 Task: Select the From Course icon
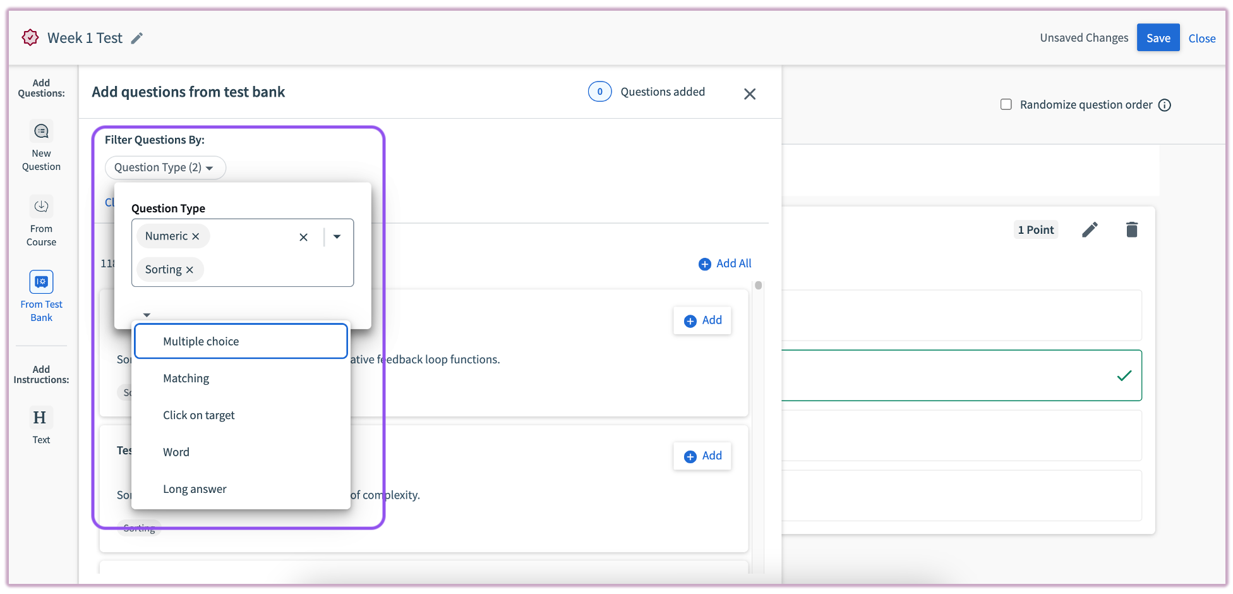tap(42, 207)
